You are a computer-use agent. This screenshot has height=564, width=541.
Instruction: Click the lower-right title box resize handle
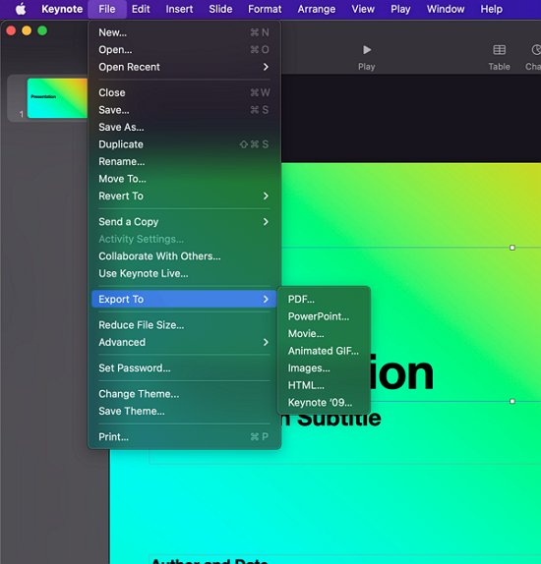tap(512, 401)
